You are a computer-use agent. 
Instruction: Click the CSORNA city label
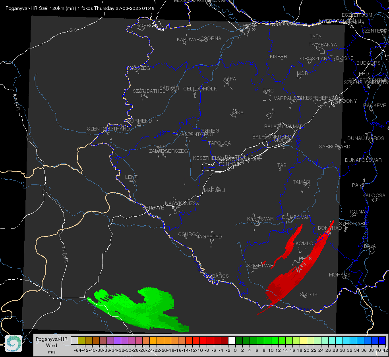211,38
